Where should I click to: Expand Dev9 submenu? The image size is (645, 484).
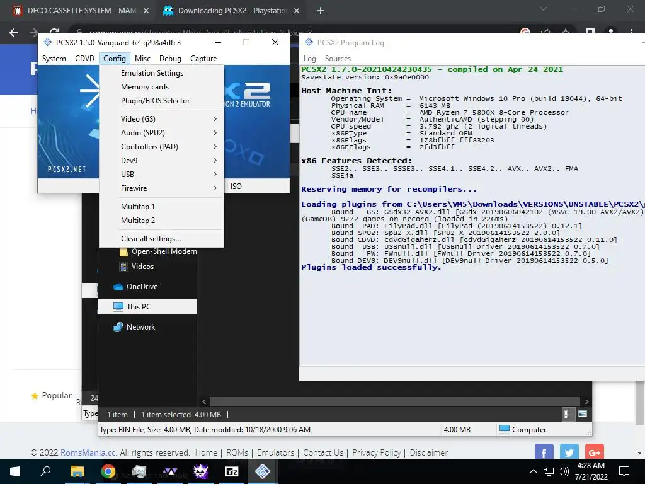162,161
